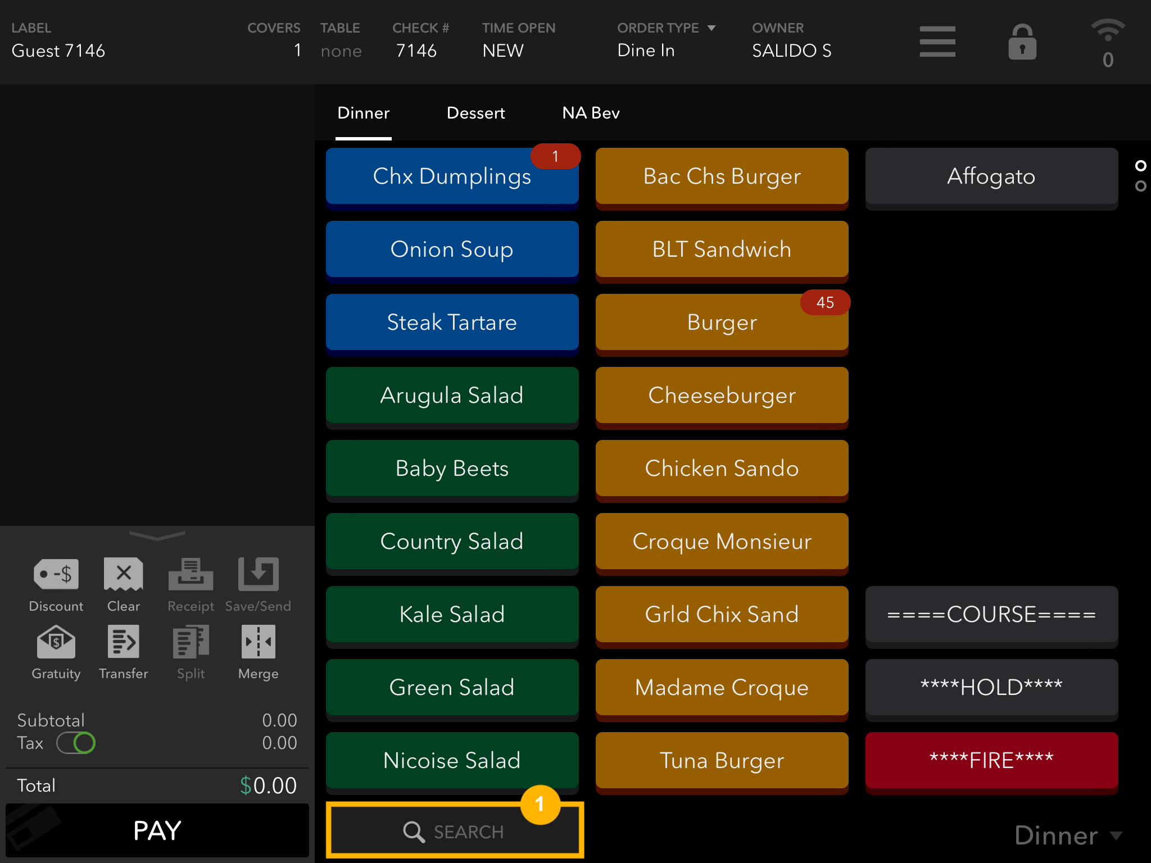Image resolution: width=1151 pixels, height=863 pixels.
Task: Select the second page indicator dot
Action: (1140, 186)
